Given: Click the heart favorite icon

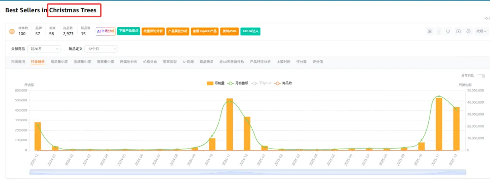Looking at the screenshot, I should coord(448,31).
